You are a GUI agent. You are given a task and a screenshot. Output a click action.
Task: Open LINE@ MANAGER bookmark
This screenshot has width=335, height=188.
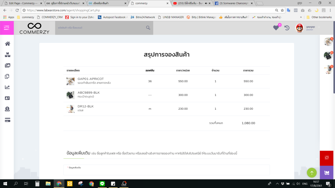[x=171, y=17]
